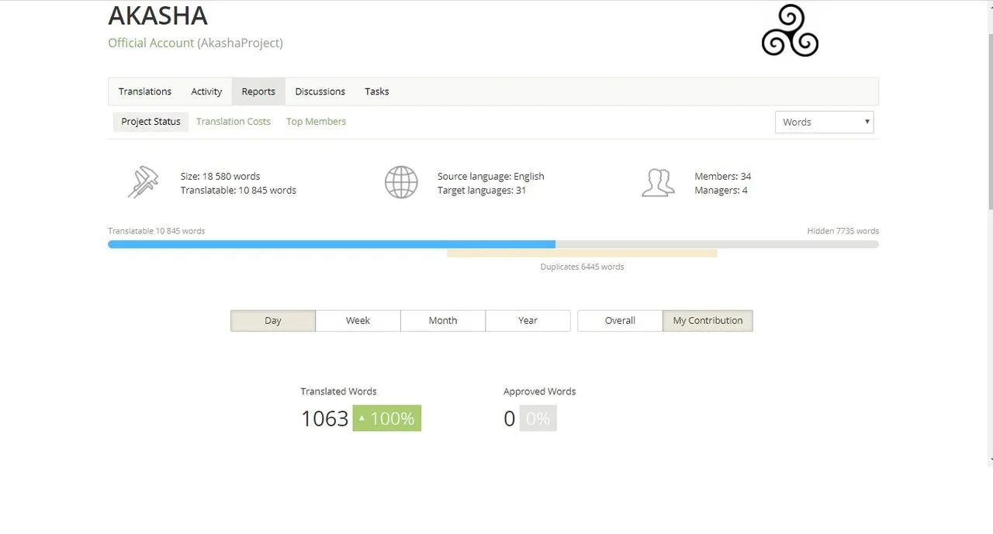Select the Day period toggle
993x534 pixels.
273,321
